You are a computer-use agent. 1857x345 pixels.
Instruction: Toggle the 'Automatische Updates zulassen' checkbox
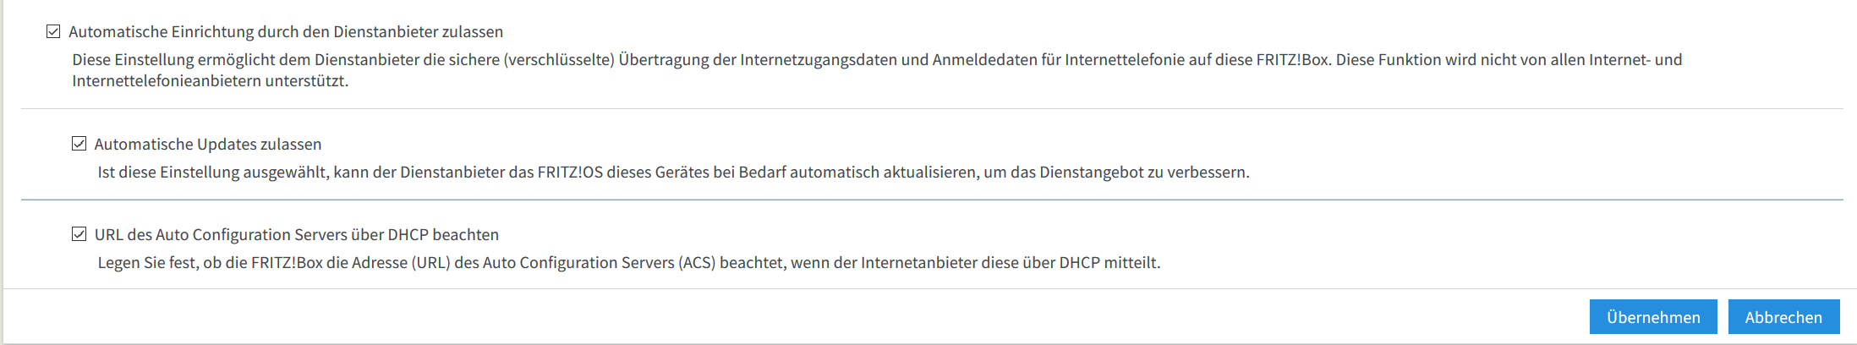(79, 144)
